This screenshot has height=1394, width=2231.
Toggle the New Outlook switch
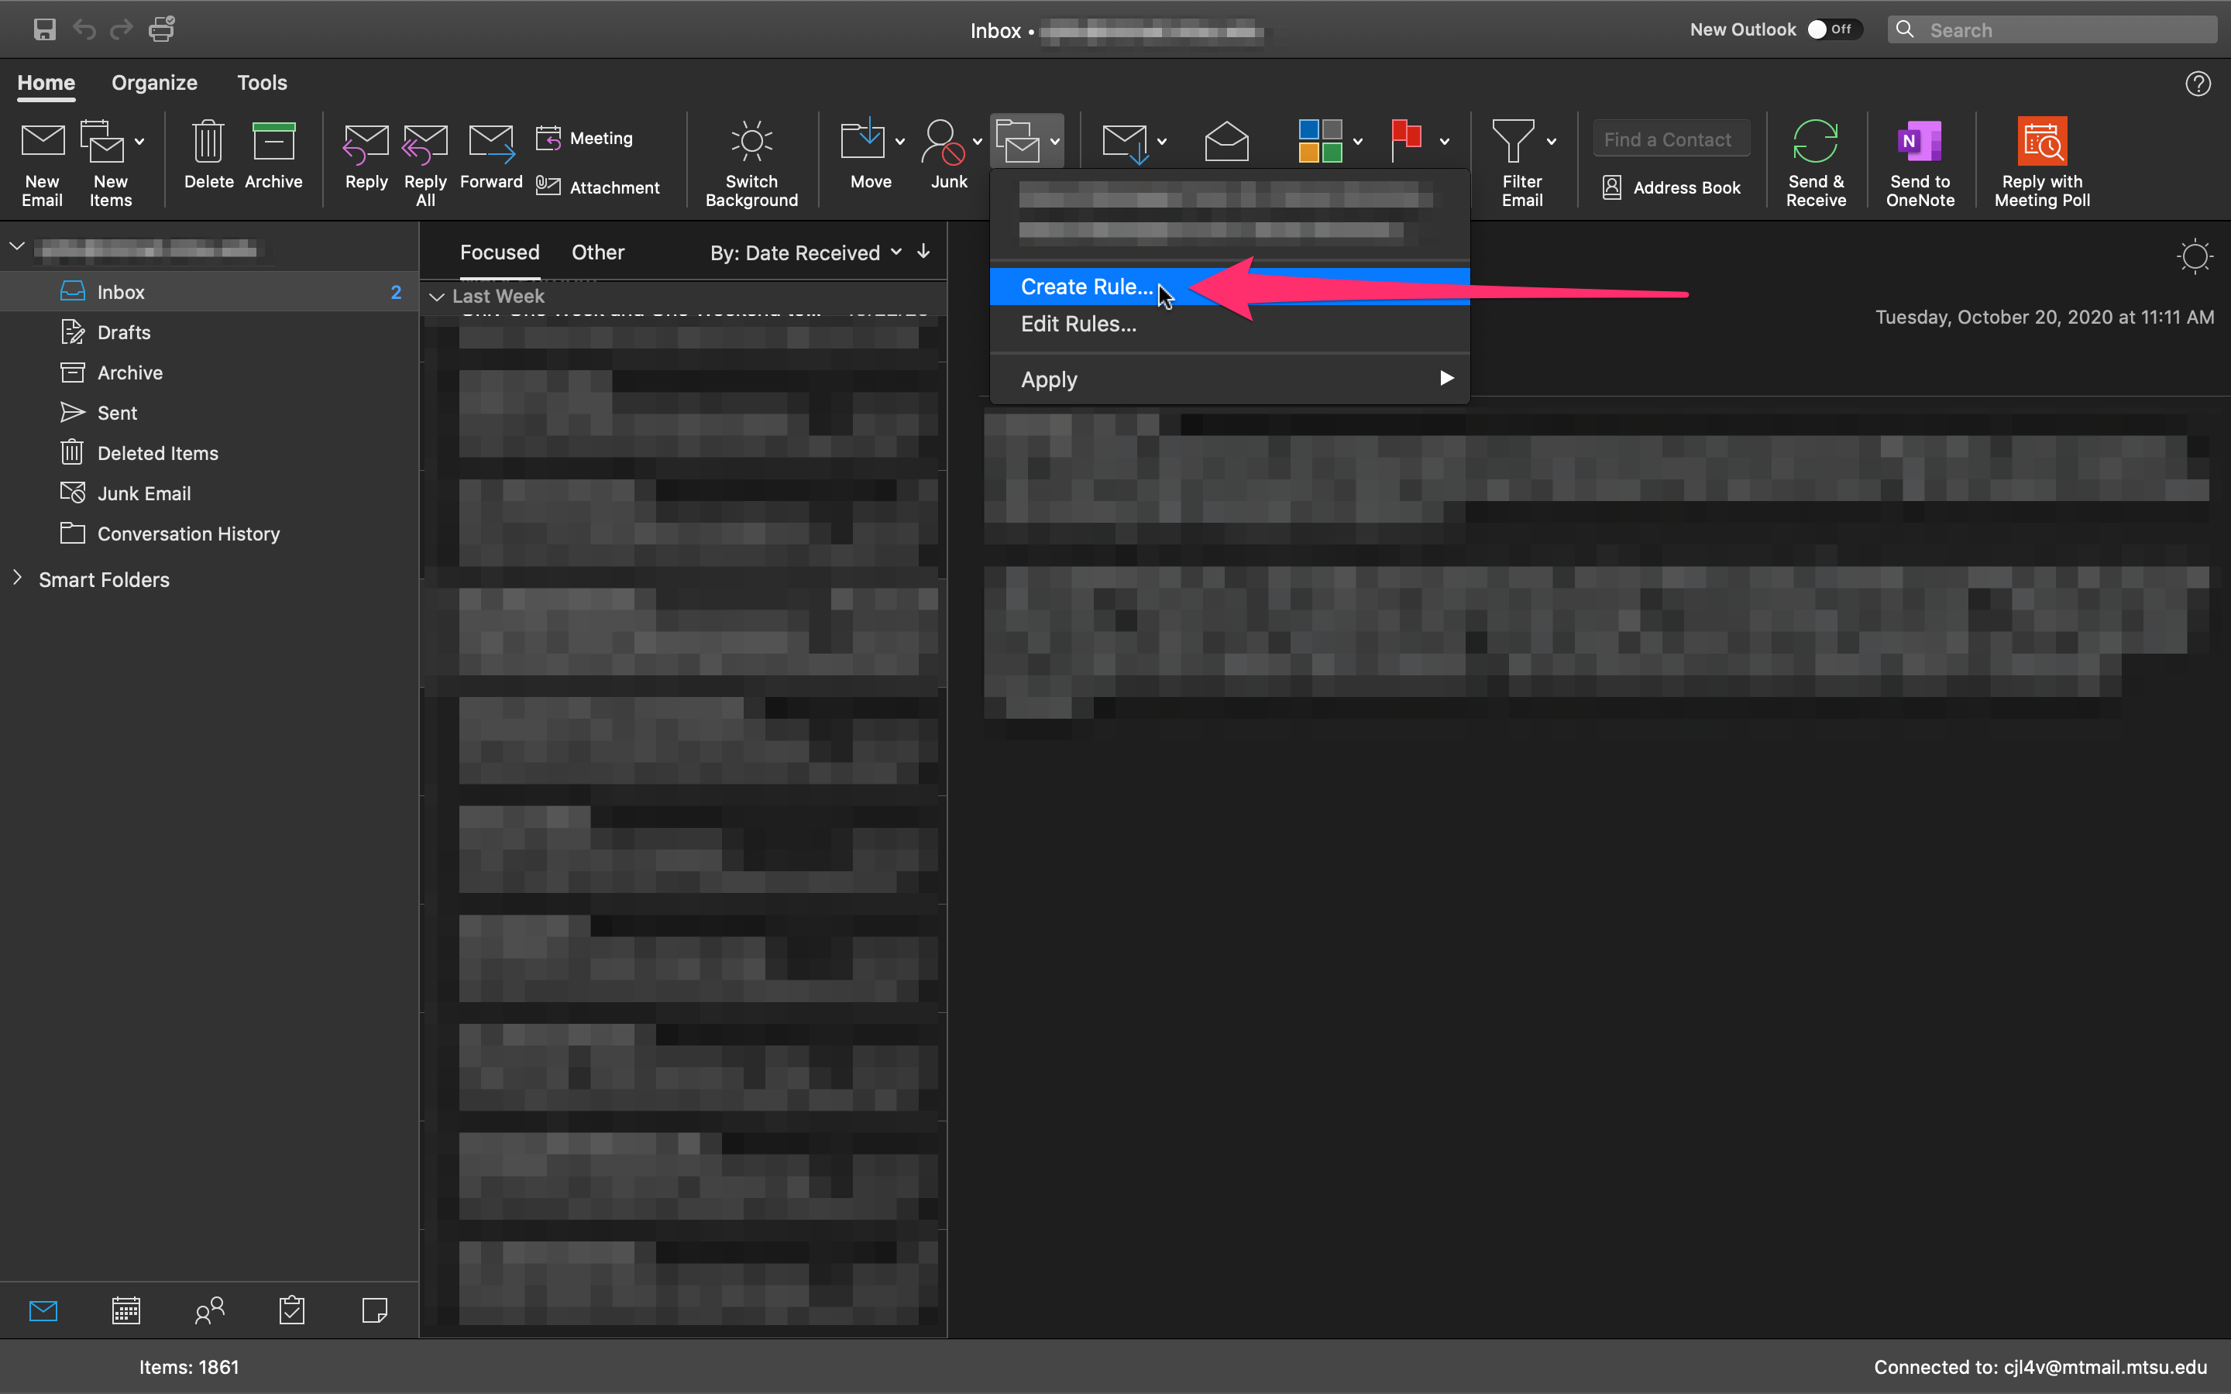pyautogui.click(x=1833, y=29)
